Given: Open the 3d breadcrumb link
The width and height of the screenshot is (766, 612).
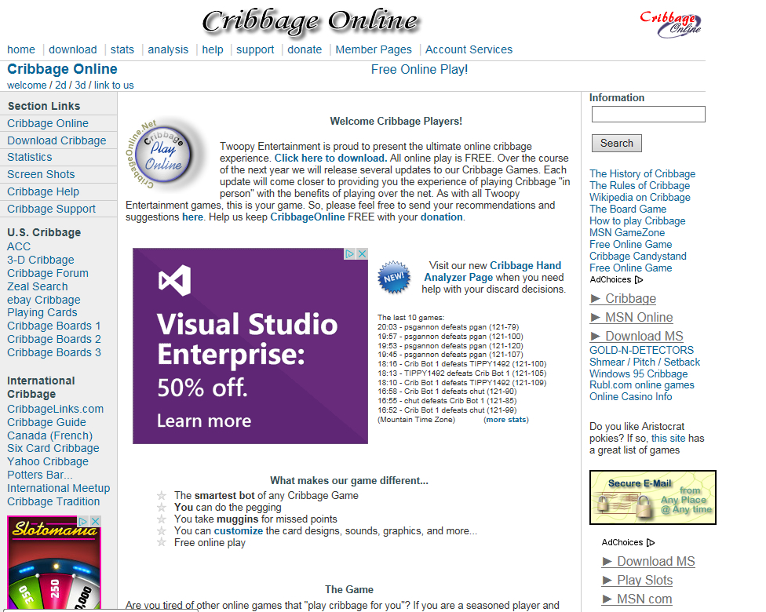Looking at the screenshot, I should tap(80, 85).
